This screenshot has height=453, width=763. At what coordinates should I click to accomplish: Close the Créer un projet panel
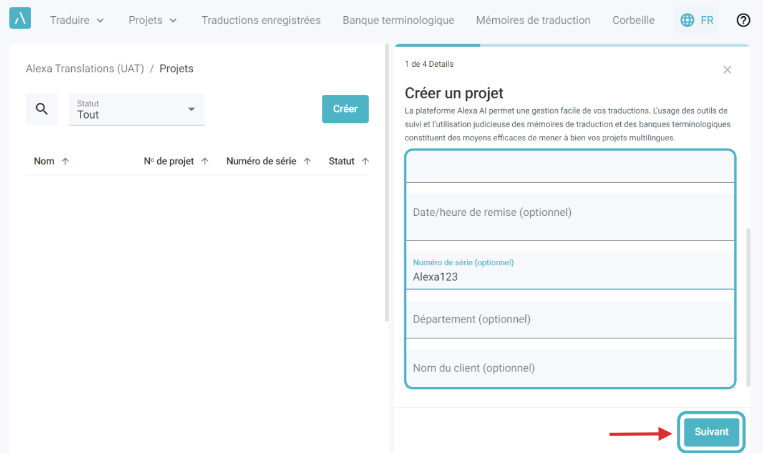click(727, 70)
